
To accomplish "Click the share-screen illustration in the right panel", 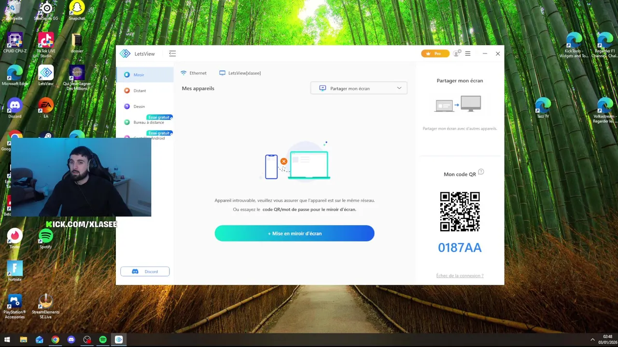I will pyautogui.click(x=458, y=104).
